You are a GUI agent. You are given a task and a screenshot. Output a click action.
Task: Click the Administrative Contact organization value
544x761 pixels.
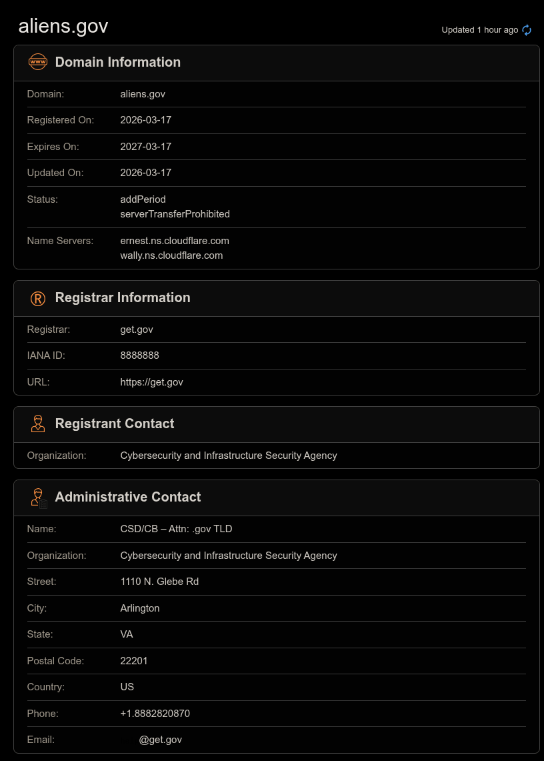pos(229,556)
